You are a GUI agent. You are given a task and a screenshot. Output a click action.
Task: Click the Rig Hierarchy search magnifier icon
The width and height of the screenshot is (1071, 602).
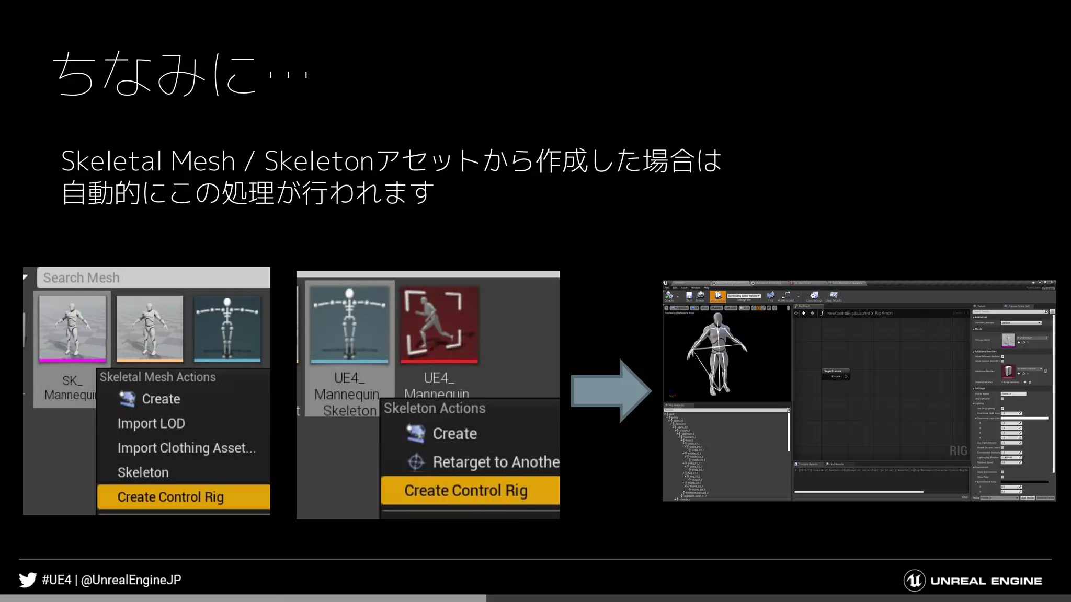[x=788, y=410]
